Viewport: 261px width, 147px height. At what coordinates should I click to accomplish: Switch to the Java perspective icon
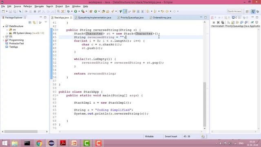(x=253, y=11)
